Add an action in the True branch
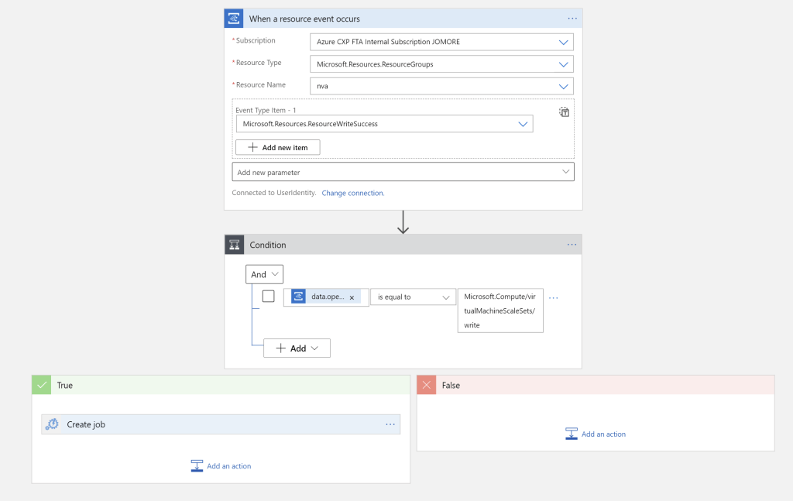The height and width of the screenshot is (501, 793). point(221,466)
